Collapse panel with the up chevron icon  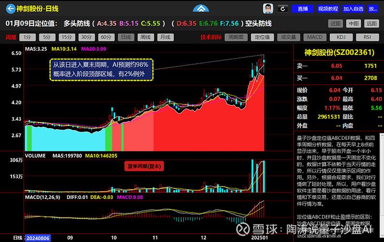tap(201, 9)
